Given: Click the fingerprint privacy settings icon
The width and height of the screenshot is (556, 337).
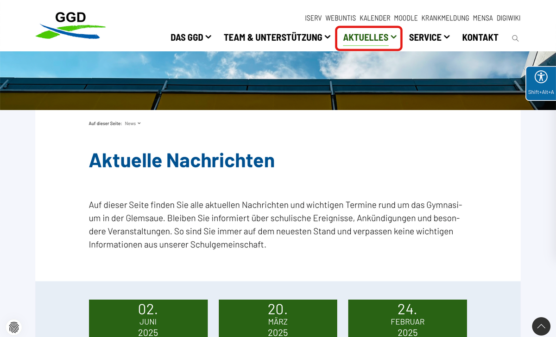Looking at the screenshot, I should [14, 327].
